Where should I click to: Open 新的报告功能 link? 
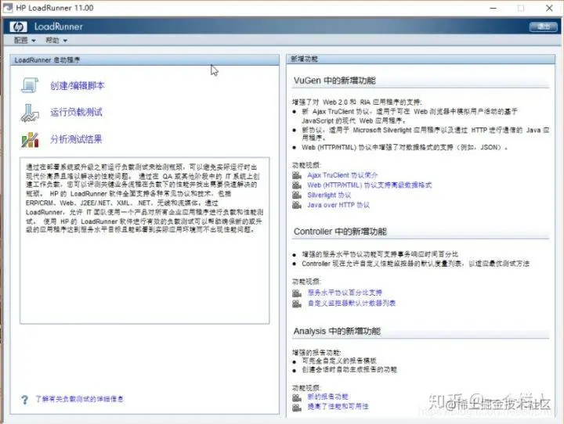[x=327, y=397]
